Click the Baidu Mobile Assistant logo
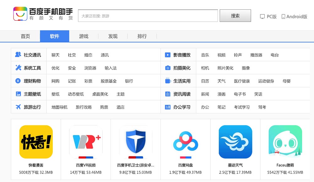The image size is (314, 182). [43, 14]
